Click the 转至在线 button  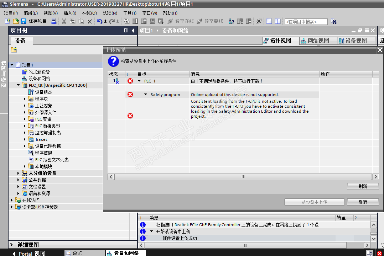tap(181, 21)
